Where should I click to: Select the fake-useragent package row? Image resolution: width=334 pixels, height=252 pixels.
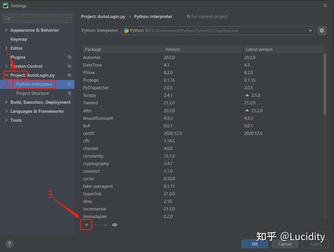[x=203, y=186]
